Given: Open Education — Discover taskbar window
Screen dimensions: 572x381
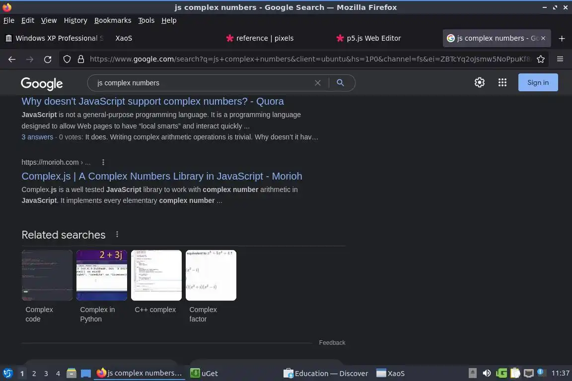Looking at the screenshot, I should point(326,374).
